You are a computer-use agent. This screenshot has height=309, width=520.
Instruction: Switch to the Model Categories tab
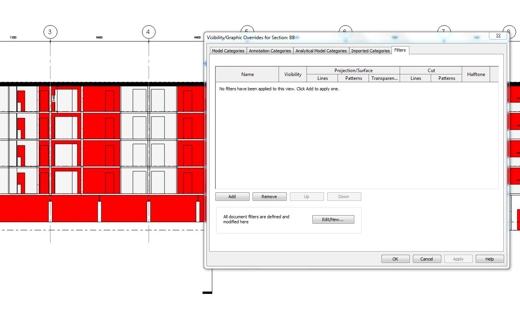[228, 51]
